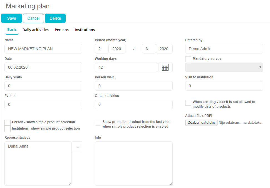The width and height of the screenshot is (270, 188).
Task: Toggle Show promoted product from last visit
Action: click(x=98, y=122)
